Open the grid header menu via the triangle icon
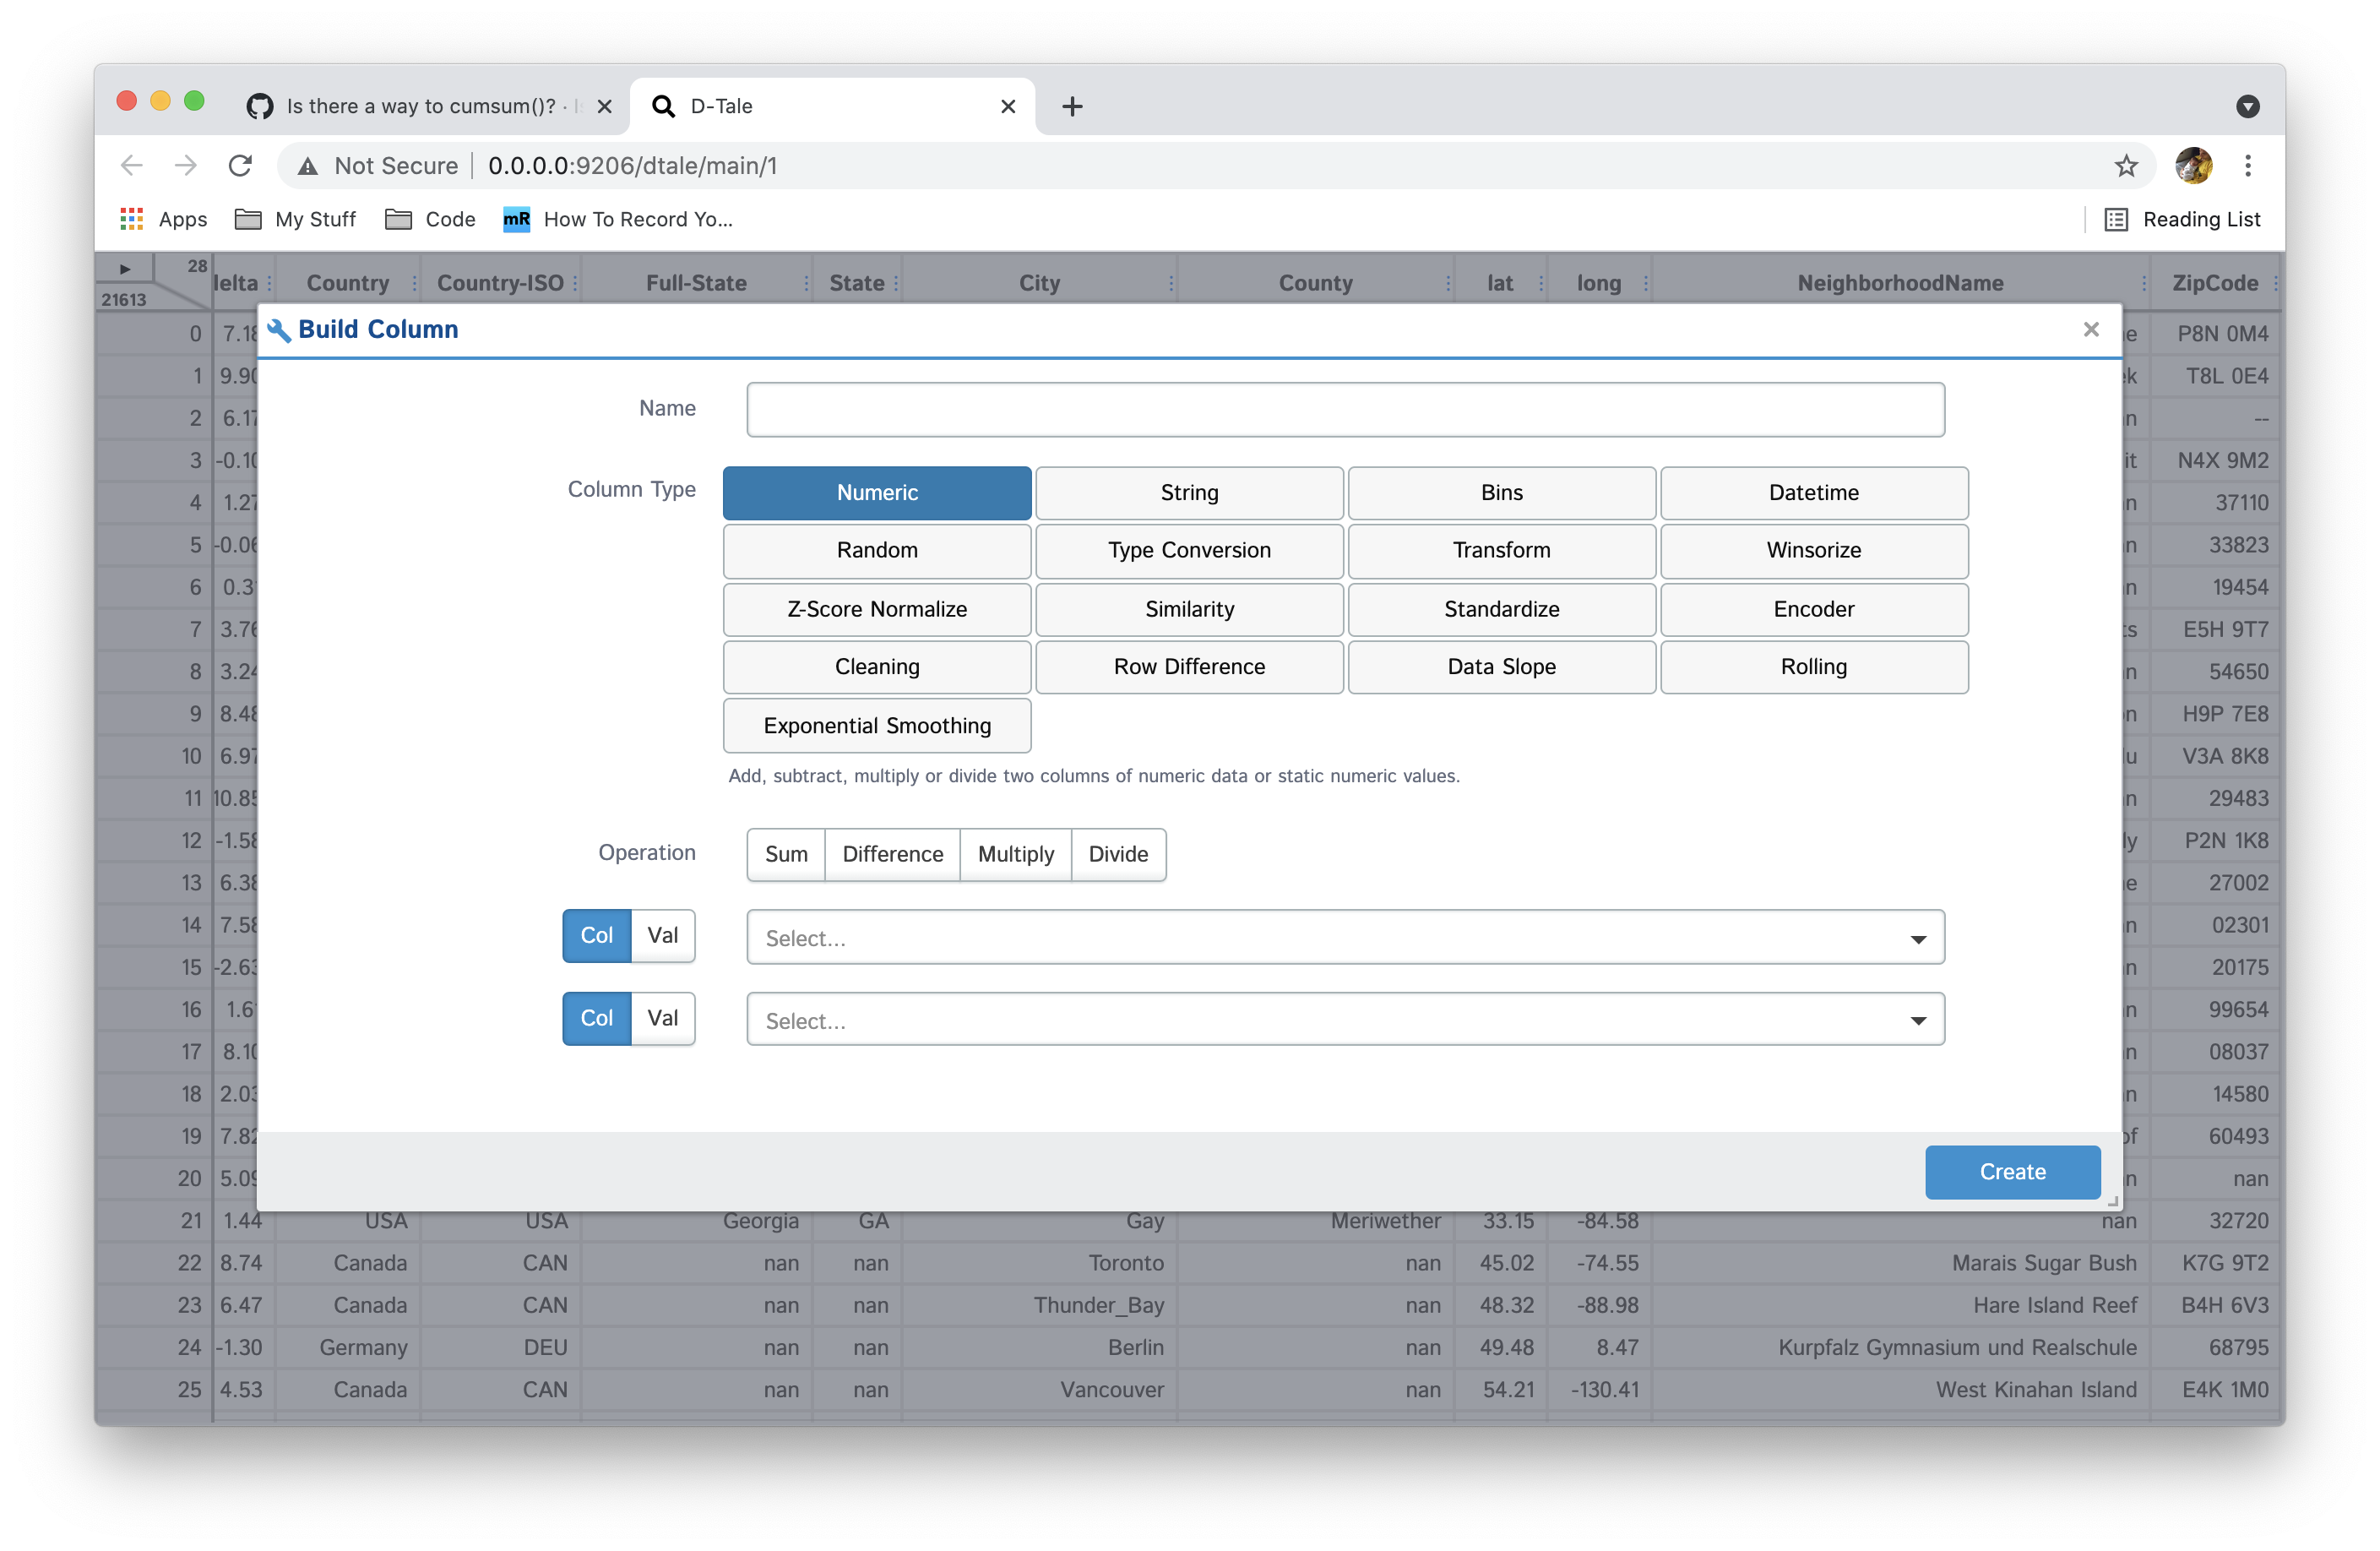The width and height of the screenshot is (2380, 1551). pyautogui.click(x=124, y=268)
